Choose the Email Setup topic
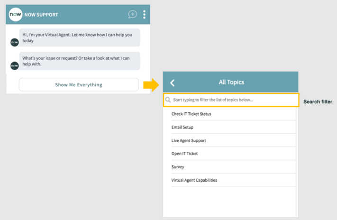 coord(233,127)
